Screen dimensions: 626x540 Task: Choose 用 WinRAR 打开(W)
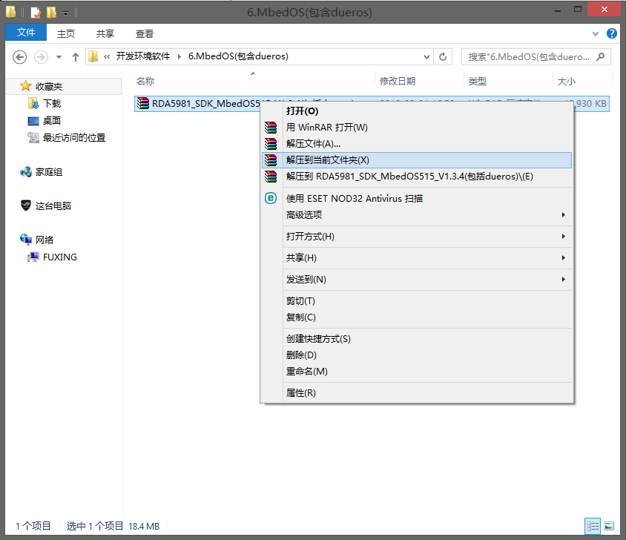(417, 128)
